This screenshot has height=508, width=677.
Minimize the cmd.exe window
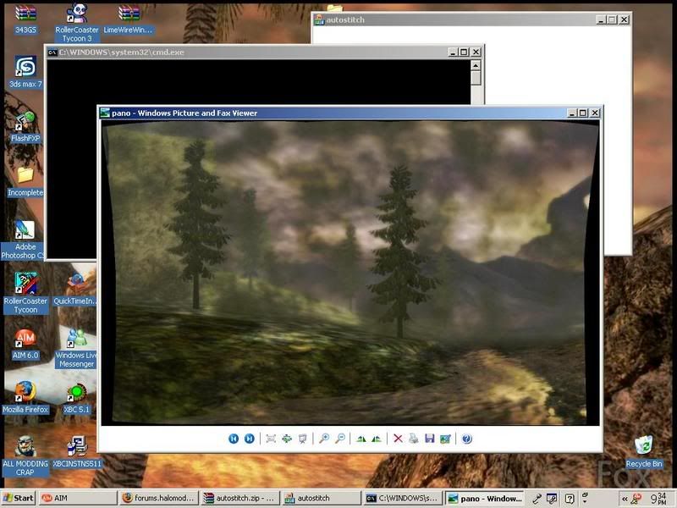coord(453,52)
